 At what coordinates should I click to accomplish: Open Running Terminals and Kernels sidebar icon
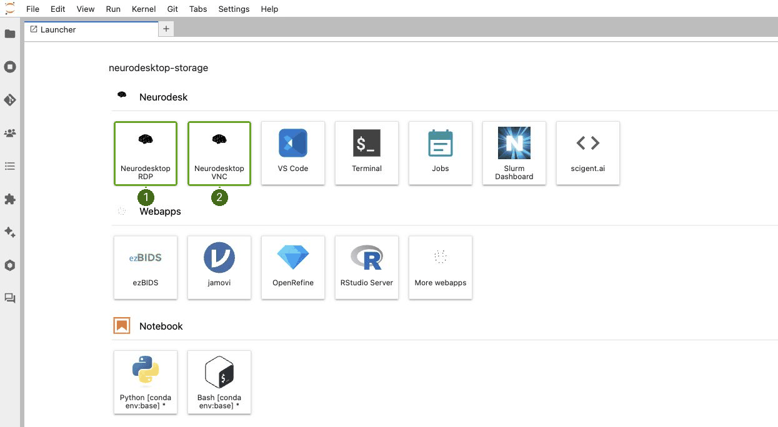coord(10,67)
